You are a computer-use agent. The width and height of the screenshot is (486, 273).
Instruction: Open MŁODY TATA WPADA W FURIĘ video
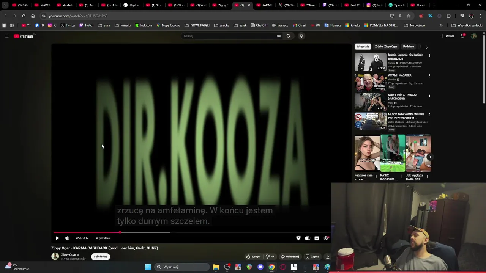coord(371,121)
